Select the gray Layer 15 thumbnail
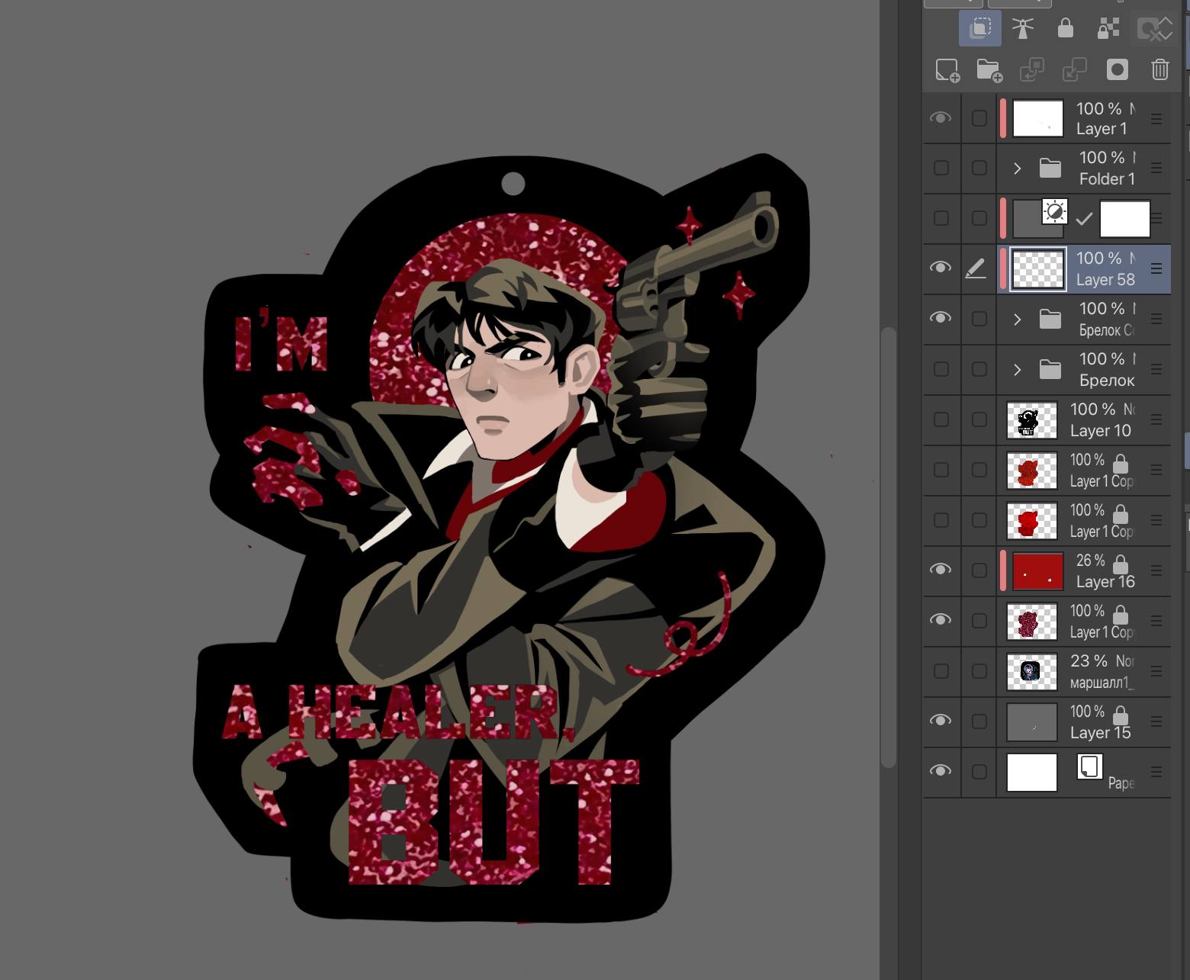 point(1032,722)
